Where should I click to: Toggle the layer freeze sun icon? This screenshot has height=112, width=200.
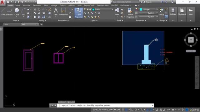point(88,9)
